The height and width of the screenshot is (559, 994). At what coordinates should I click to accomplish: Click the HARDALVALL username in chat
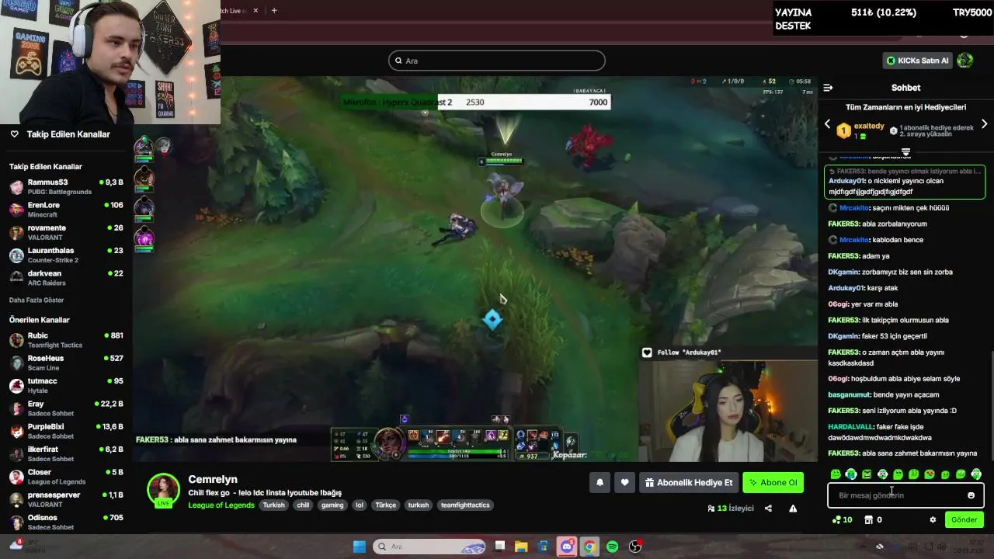tap(850, 426)
